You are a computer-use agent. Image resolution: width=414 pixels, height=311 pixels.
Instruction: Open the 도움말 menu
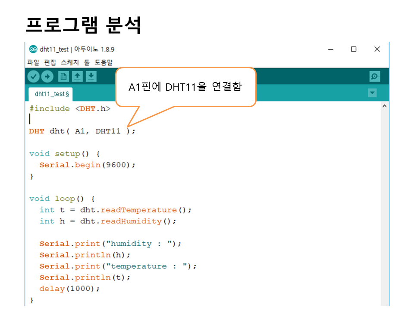click(x=104, y=62)
